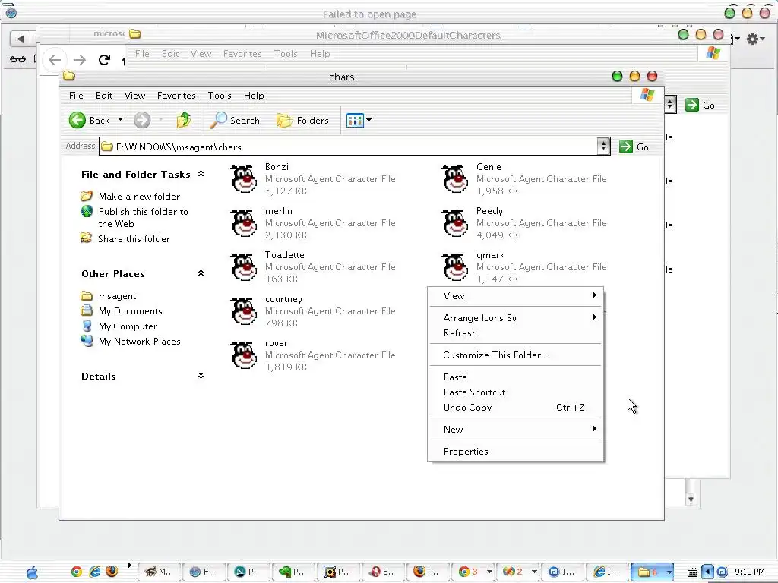The image size is (778, 583).
Task: Select the Genie character file icon
Action: tap(455, 179)
